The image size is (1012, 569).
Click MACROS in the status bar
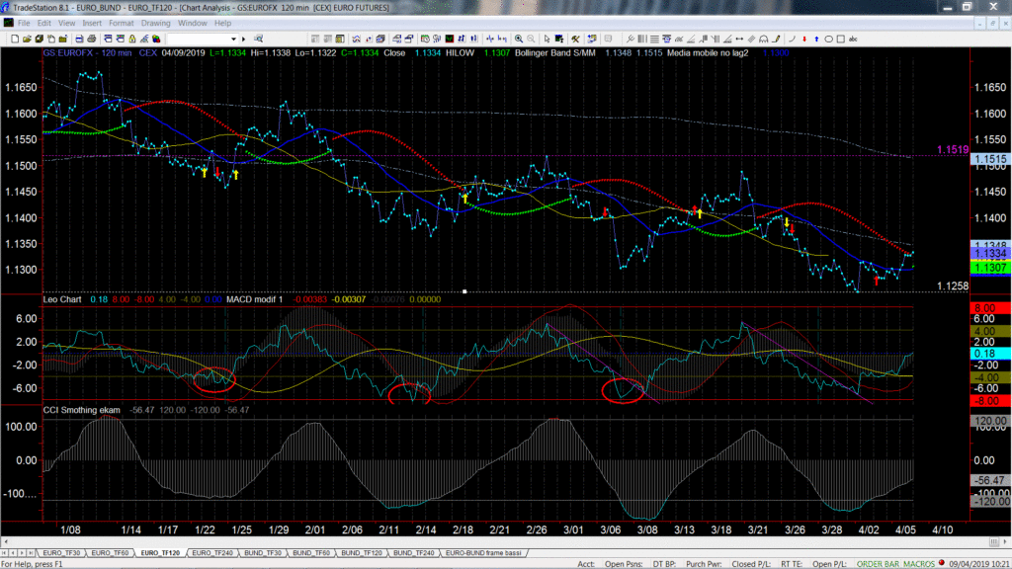[x=919, y=564]
